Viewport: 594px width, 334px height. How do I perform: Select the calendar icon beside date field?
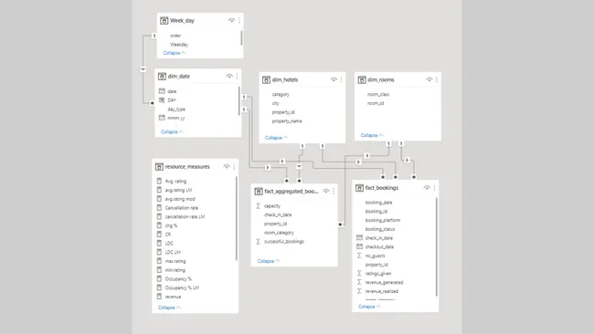(x=162, y=90)
